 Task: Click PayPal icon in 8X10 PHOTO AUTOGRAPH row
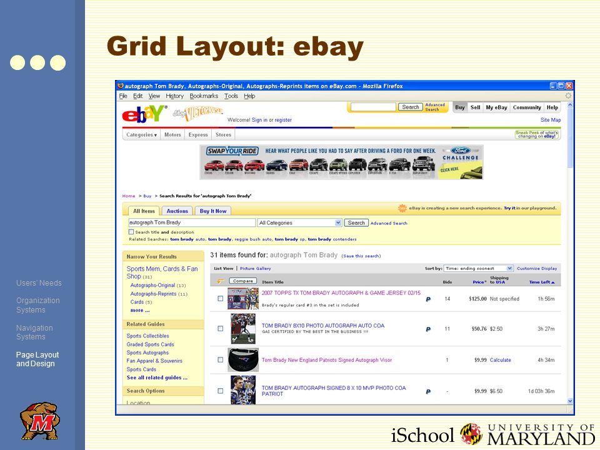[428, 329]
